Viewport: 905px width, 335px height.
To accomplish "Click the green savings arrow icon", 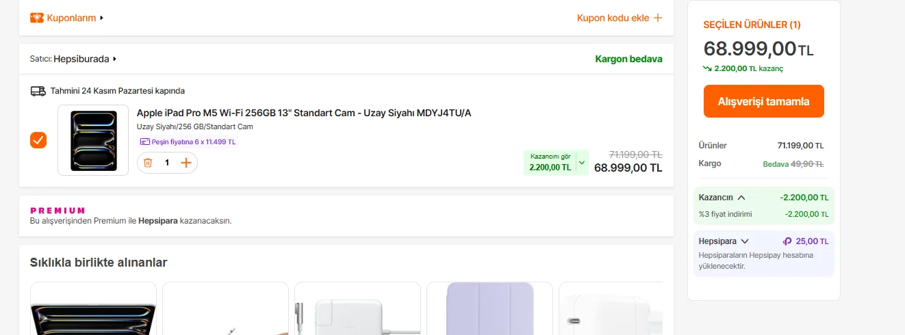I will tap(707, 68).
